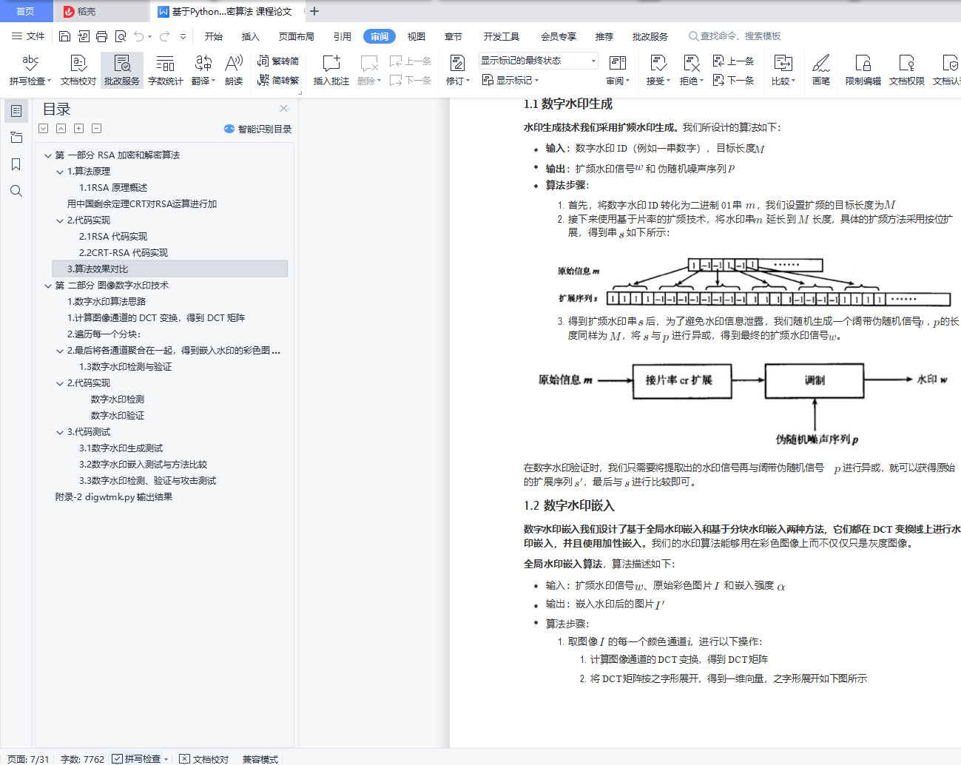Insert a comment with 插入批注
The image size is (961, 765).
[x=331, y=70]
